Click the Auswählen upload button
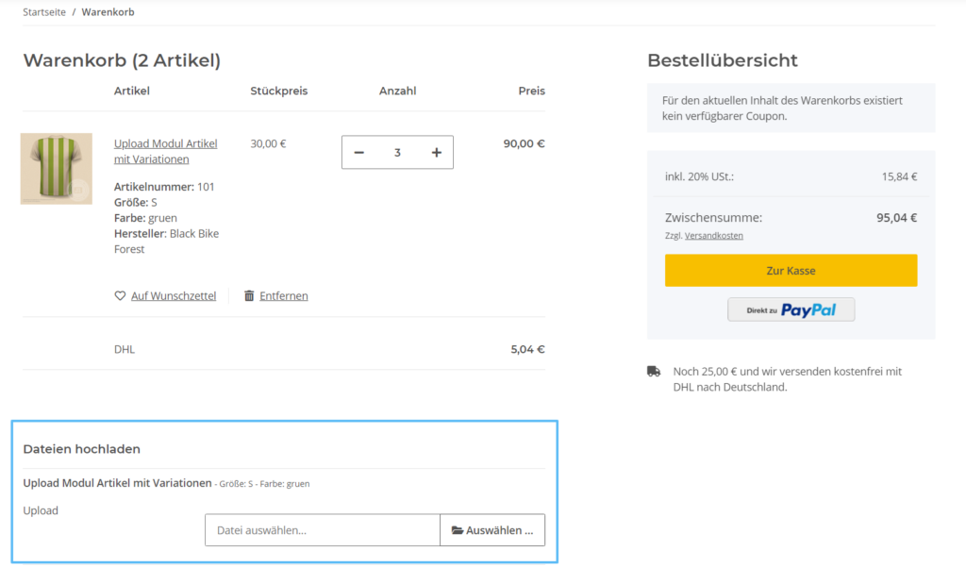966x584 pixels. pyautogui.click(x=492, y=529)
